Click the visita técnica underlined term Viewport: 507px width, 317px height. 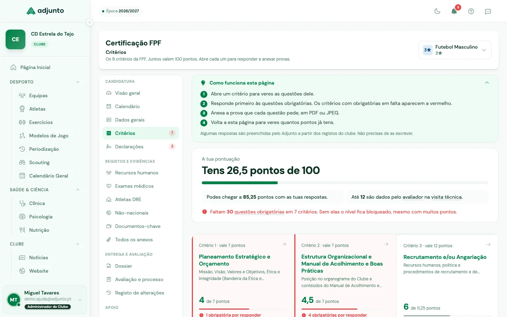point(446,197)
